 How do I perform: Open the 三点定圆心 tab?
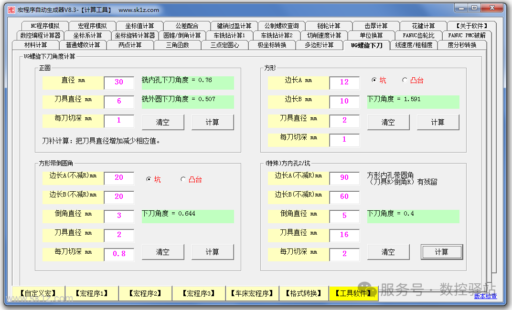pyautogui.click(x=224, y=45)
